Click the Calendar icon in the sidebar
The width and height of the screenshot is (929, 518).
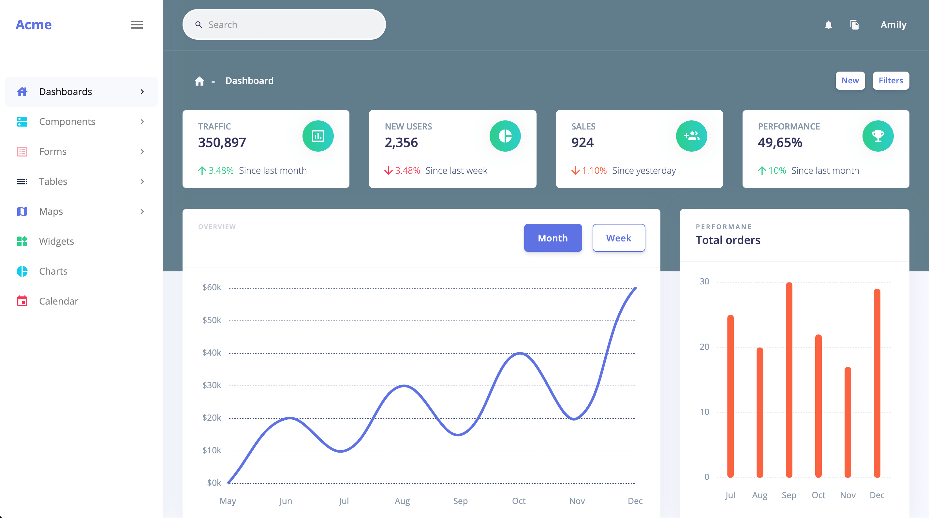pyautogui.click(x=22, y=301)
